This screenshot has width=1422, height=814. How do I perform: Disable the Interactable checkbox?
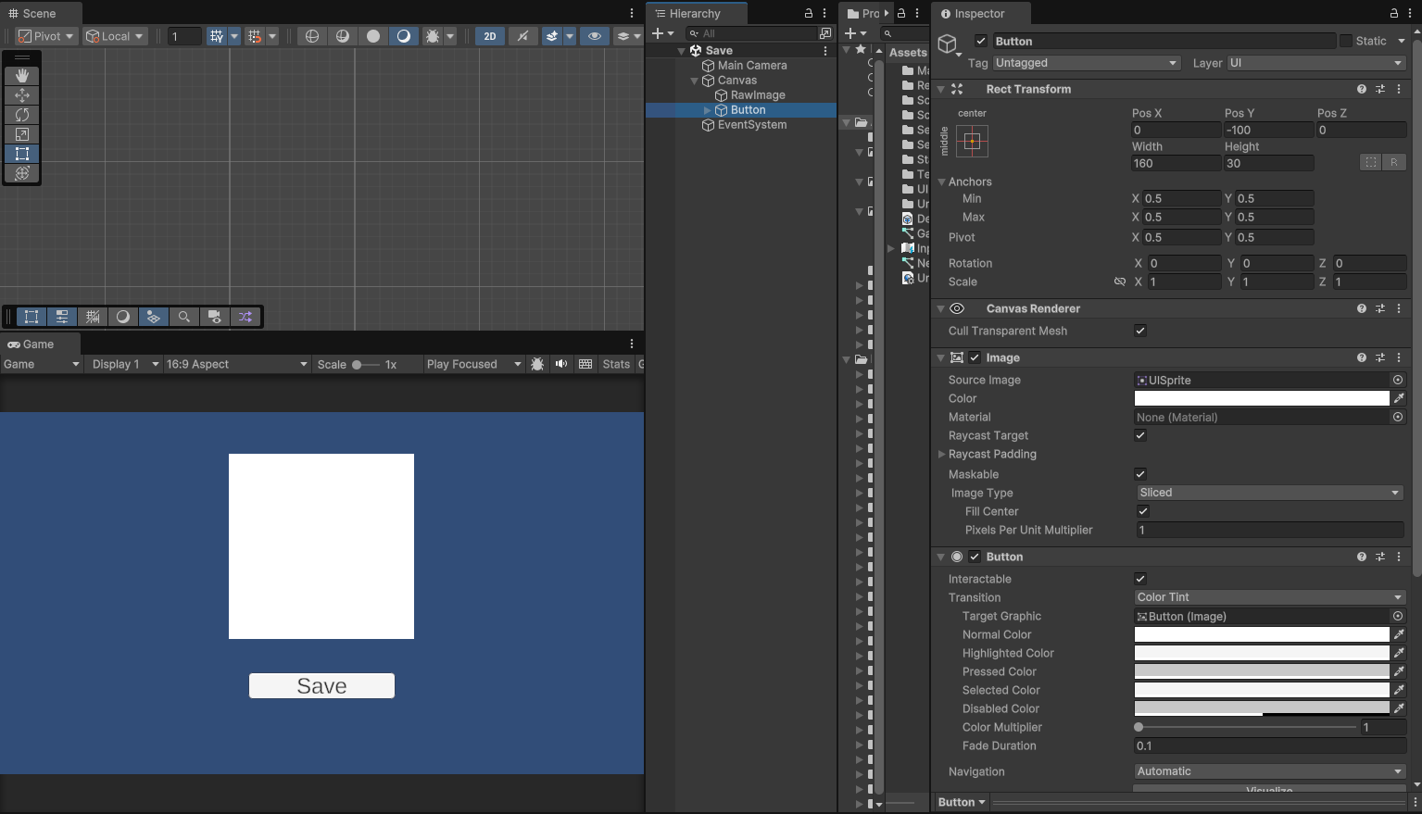coord(1140,579)
